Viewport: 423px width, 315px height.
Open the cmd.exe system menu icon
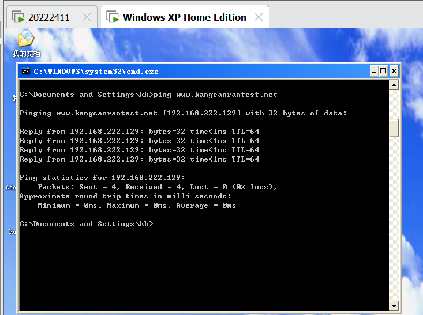(25, 71)
